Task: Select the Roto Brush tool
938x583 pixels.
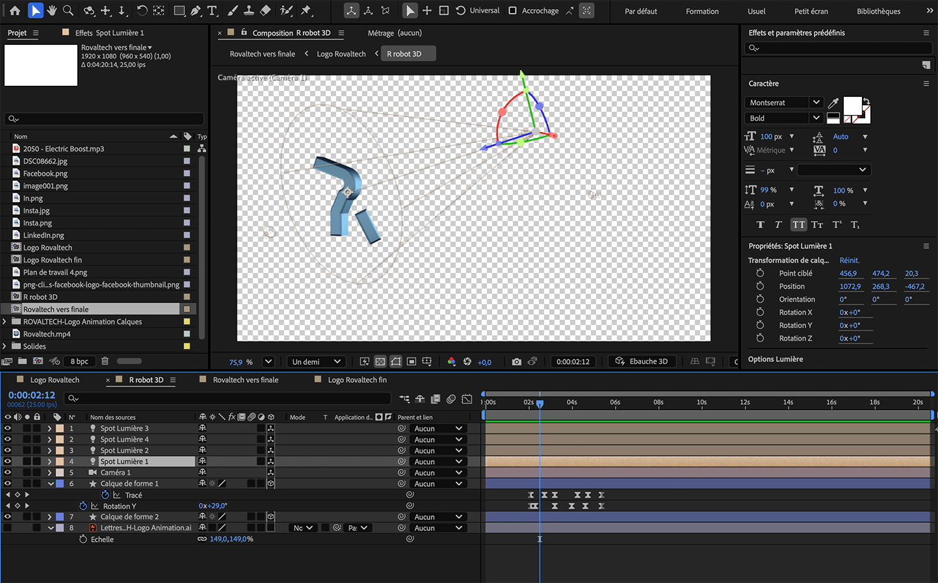Action: click(286, 10)
